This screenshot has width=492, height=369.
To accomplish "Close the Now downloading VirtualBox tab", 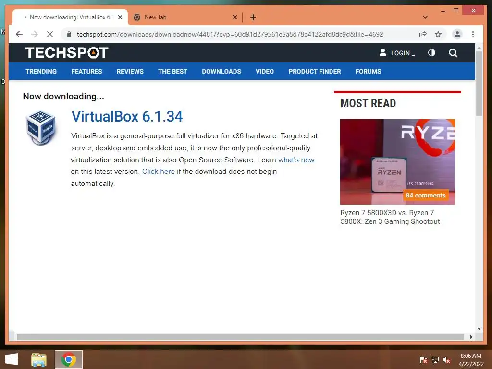I will click(120, 17).
